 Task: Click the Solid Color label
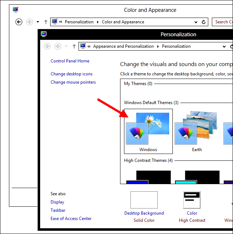point(144,220)
